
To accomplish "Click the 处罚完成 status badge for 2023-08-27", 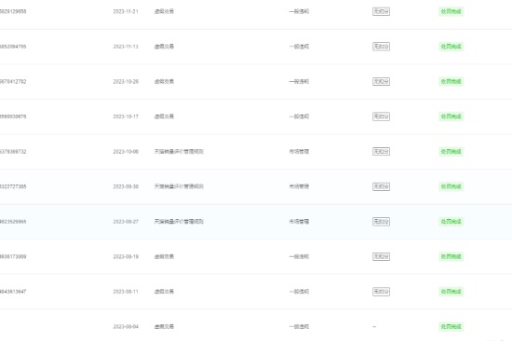I will click(x=451, y=222).
